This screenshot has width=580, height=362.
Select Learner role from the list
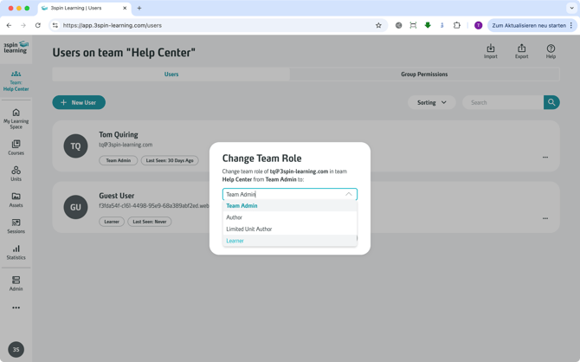[x=235, y=241]
